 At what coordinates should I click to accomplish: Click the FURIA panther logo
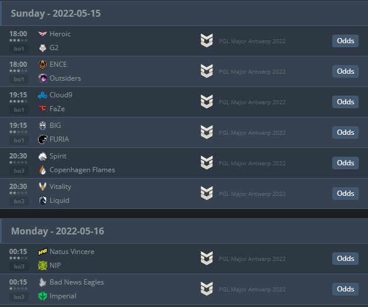click(x=43, y=139)
